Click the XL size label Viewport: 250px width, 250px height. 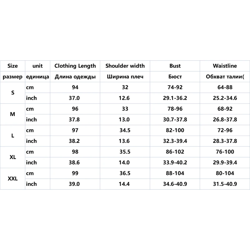coord(12,157)
